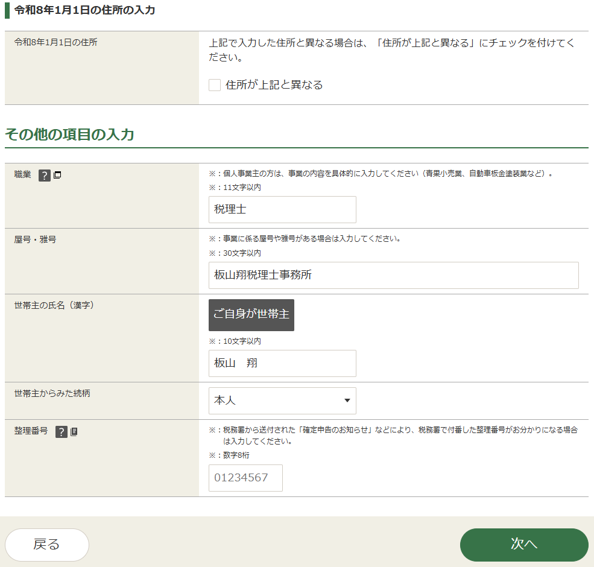
Task: Click the new-window icon beside 職業
Action: point(57,176)
